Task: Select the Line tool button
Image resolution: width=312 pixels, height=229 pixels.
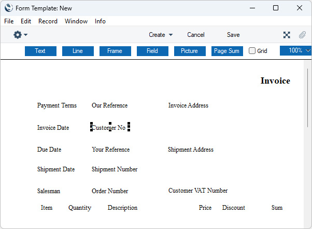Action: [78, 51]
